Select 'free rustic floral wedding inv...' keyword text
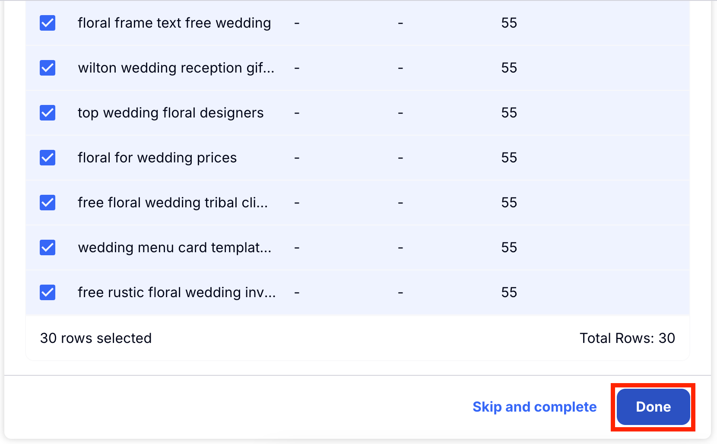This screenshot has height=444, width=717. point(177,292)
